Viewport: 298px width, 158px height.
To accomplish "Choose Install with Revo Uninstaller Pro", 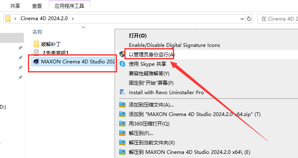I will pyautogui.click(x=166, y=93).
